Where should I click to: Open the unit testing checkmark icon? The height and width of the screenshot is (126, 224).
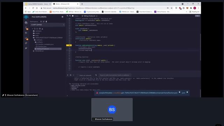coord(26,43)
